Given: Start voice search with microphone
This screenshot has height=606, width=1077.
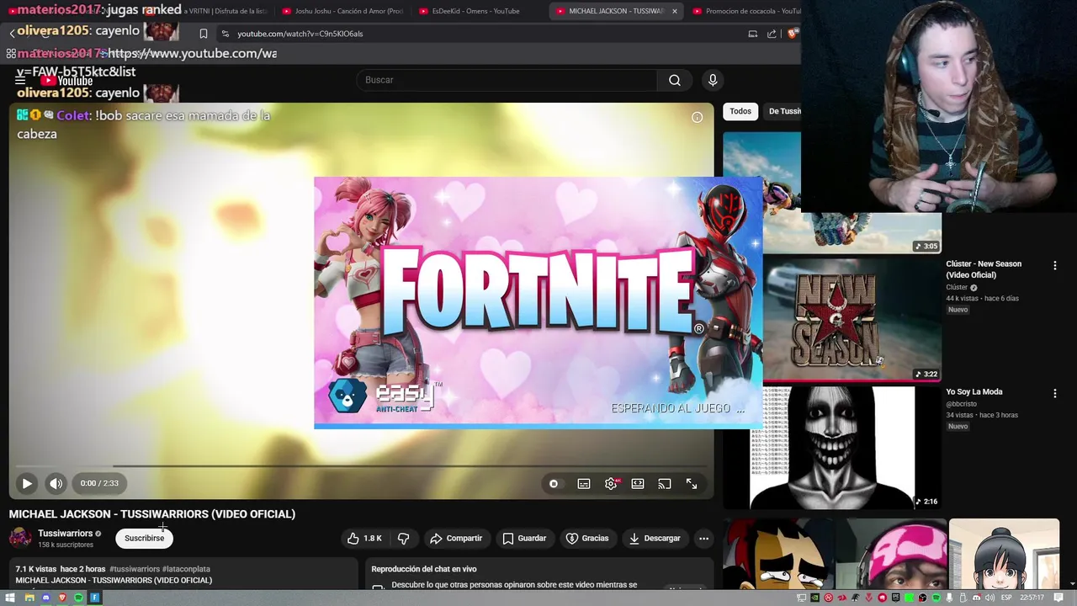Looking at the screenshot, I should tap(713, 80).
